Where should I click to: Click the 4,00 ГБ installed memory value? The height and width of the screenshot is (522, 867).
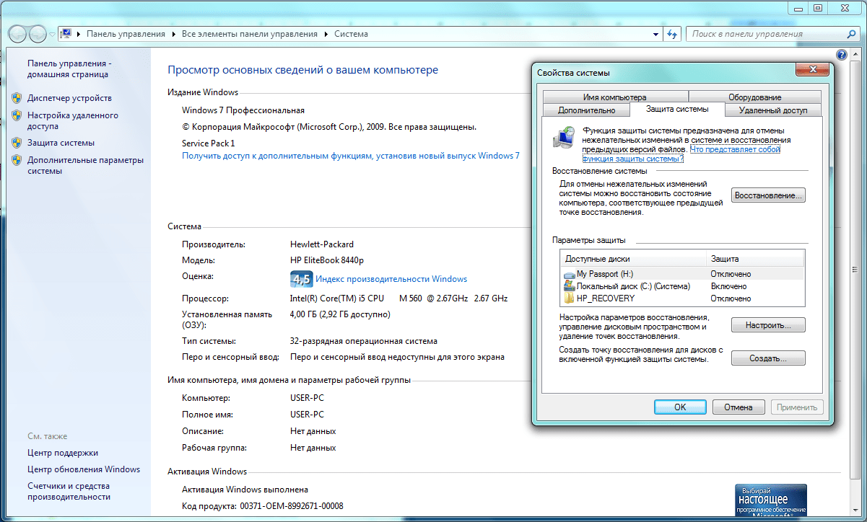(340, 314)
